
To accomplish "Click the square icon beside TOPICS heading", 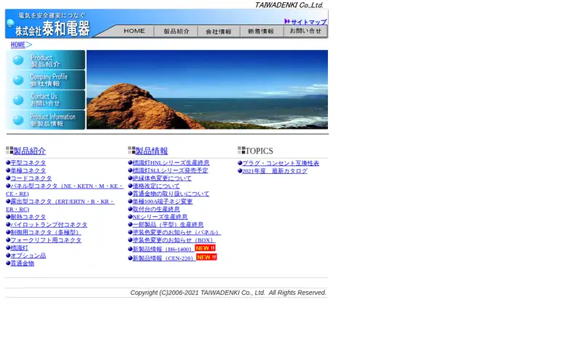I will click(241, 150).
